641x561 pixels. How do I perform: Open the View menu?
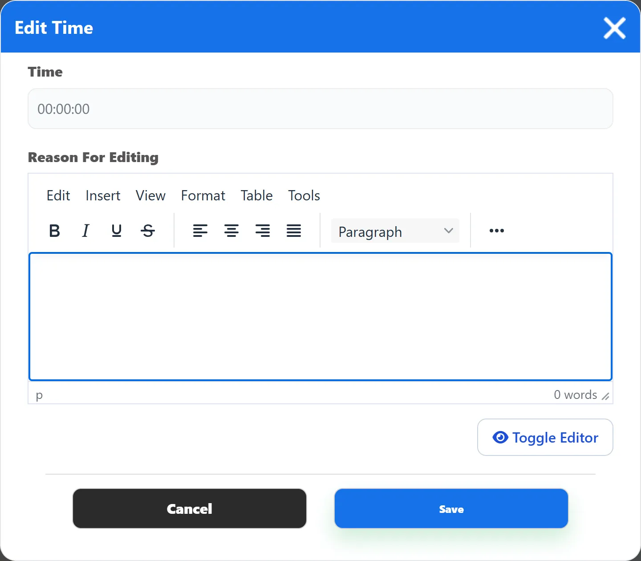[150, 195]
